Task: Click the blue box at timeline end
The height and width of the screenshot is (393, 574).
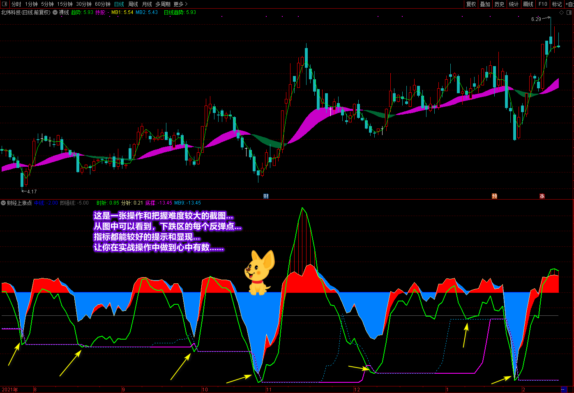Action: [564, 390]
